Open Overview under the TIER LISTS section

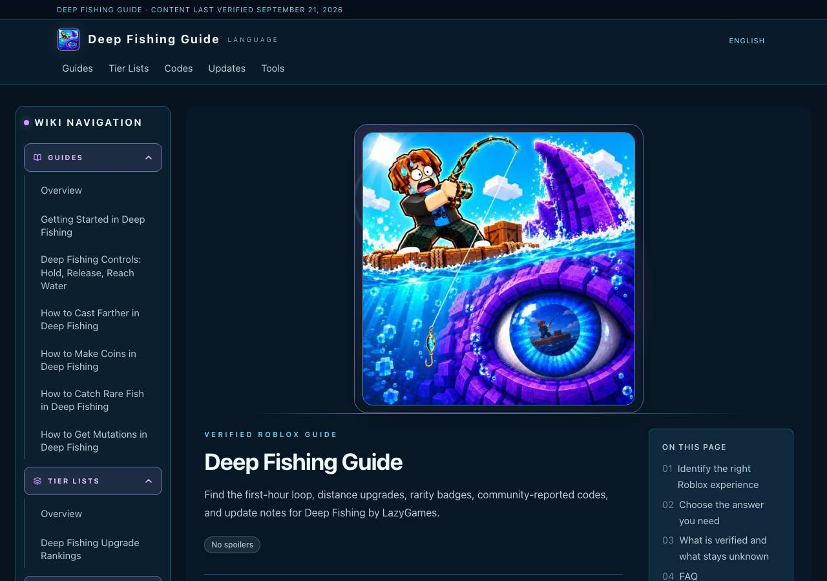pyautogui.click(x=61, y=514)
